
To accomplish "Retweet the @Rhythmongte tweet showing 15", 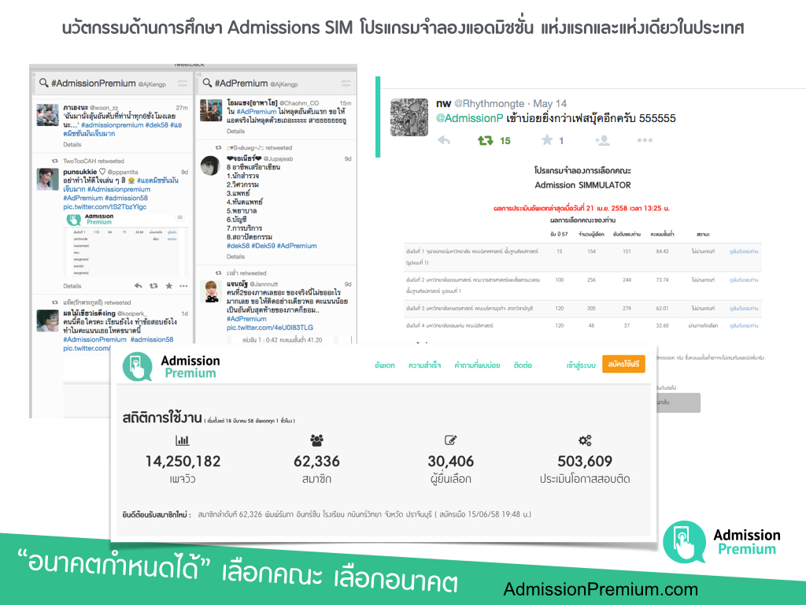I will click(485, 140).
